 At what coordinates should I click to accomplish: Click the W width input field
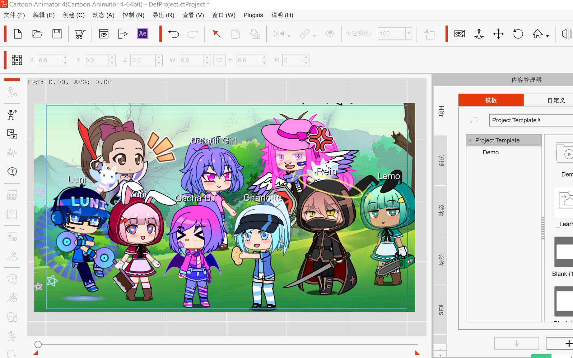(191, 60)
